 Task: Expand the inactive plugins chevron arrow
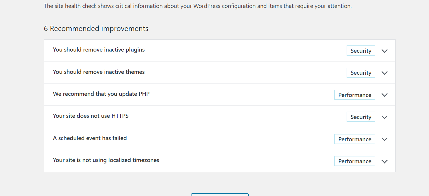[384, 51]
